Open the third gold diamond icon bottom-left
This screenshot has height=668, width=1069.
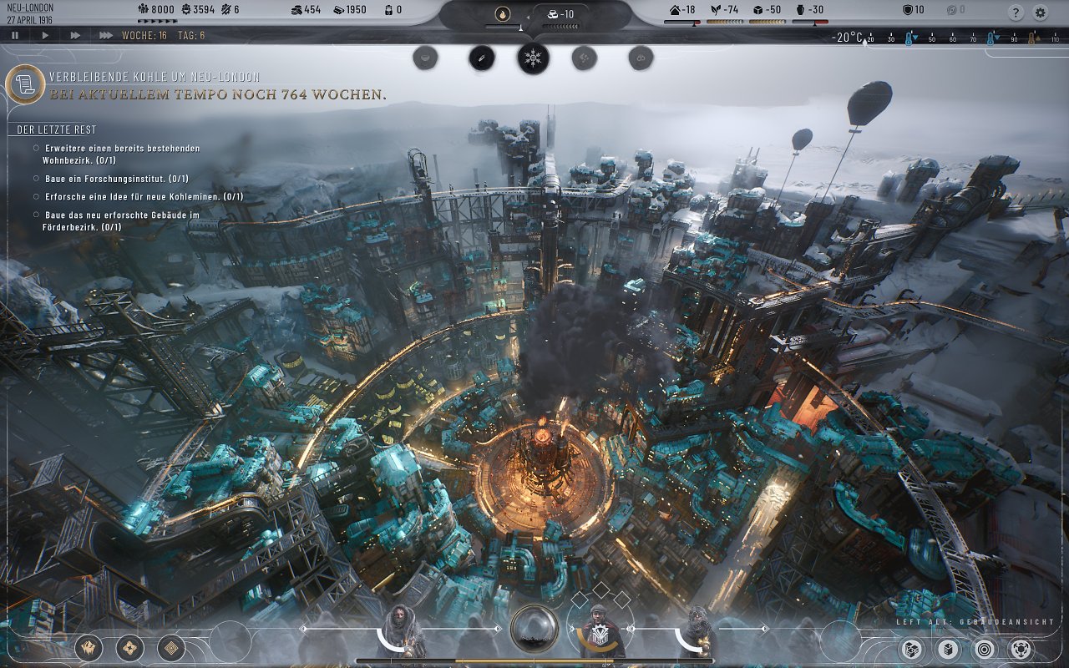pos(171,647)
